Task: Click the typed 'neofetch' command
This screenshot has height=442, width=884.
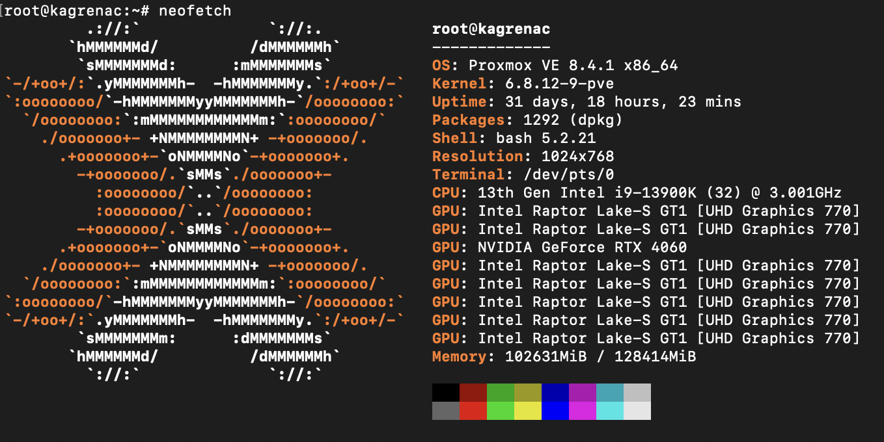Action: pyautogui.click(x=195, y=11)
